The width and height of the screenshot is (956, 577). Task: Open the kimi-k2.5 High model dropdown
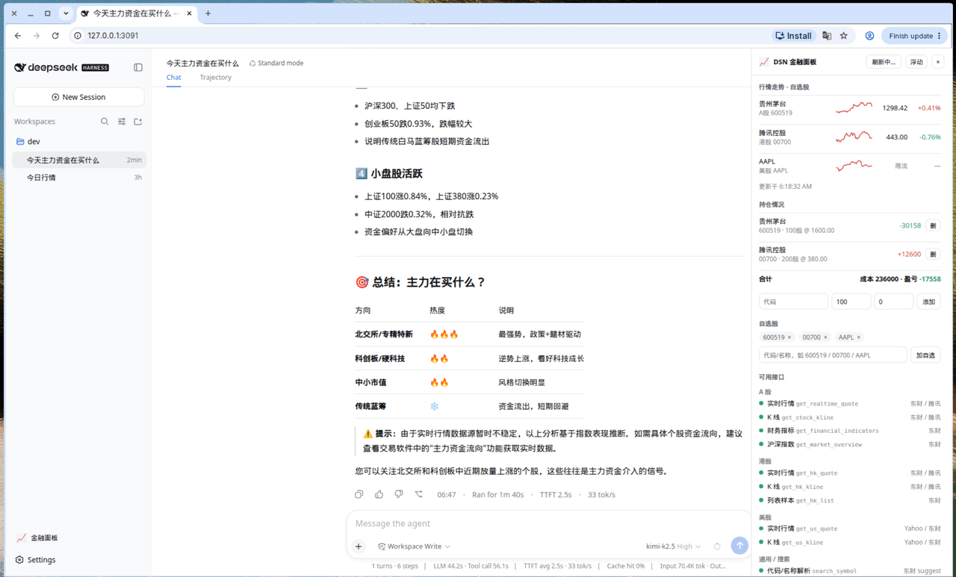click(674, 546)
